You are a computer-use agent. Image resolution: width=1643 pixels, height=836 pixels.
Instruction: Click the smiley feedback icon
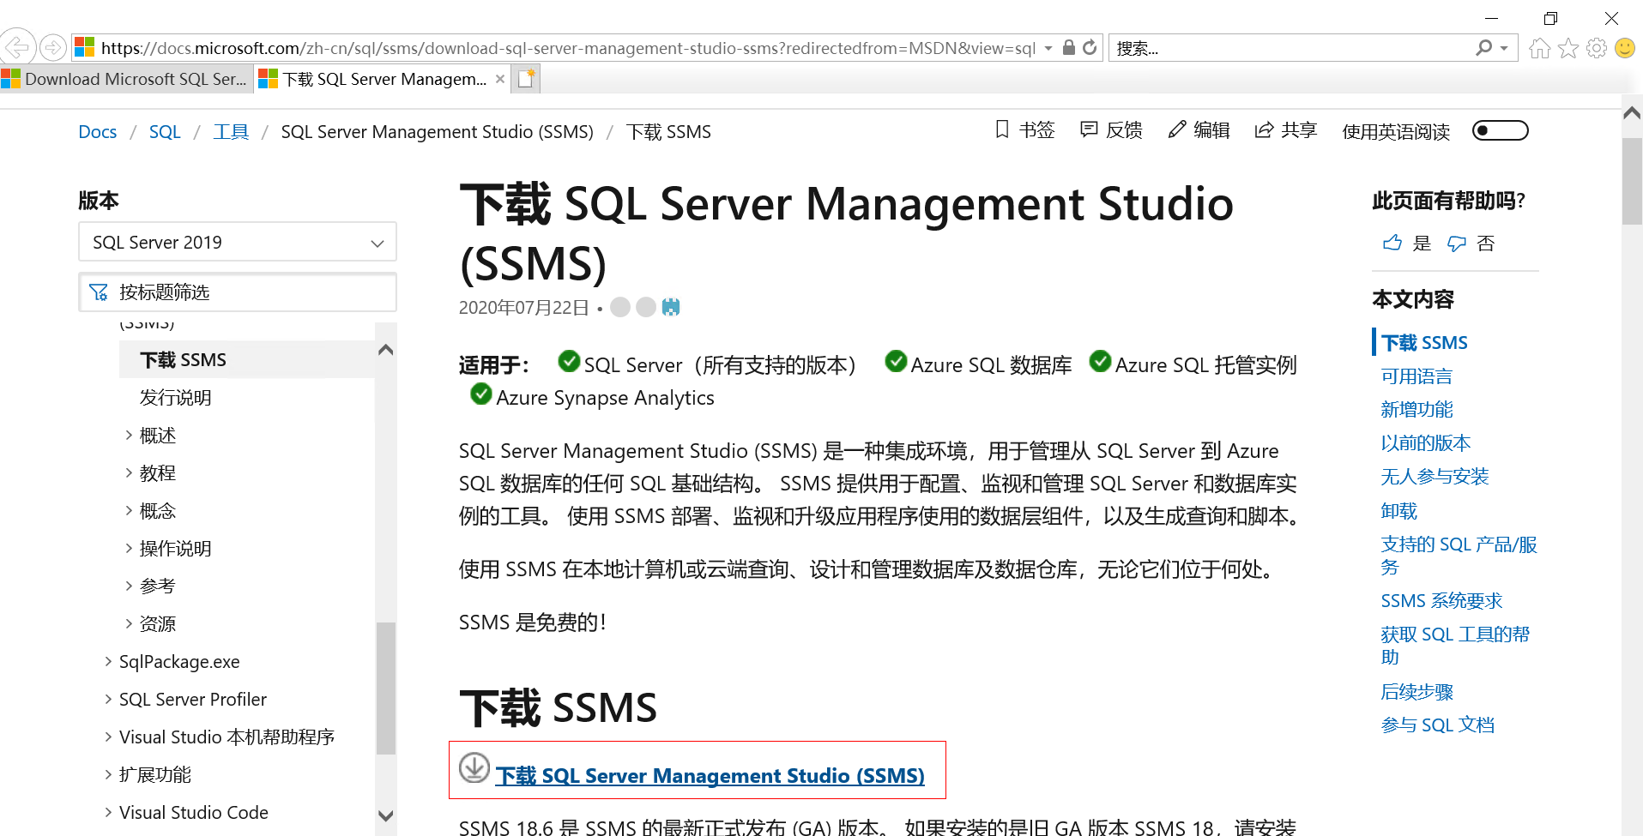pyautogui.click(x=1625, y=48)
